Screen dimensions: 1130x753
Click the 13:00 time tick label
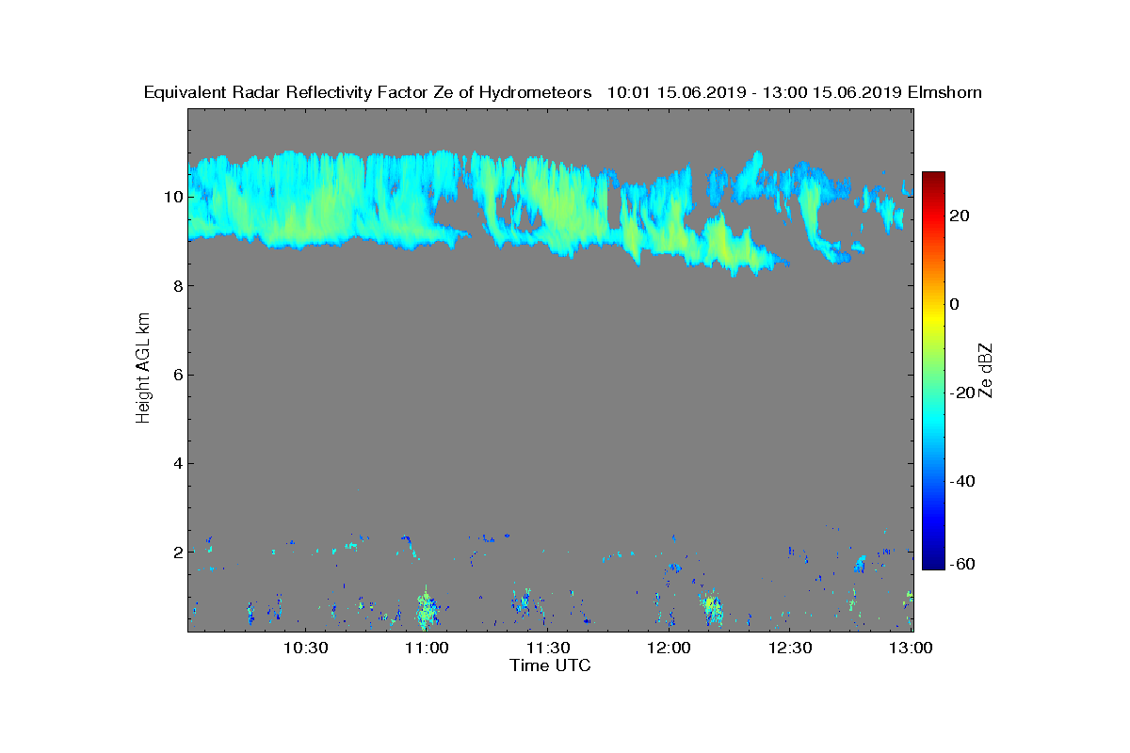tap(911, 648)
